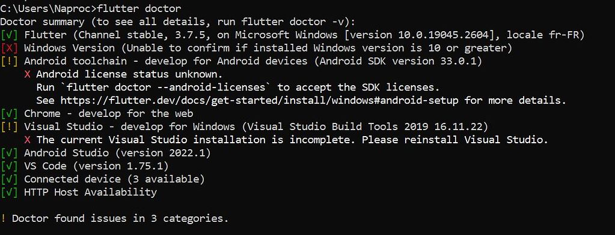
Task: Click the green checkmark beside Chrome
Action: point(9,114)
